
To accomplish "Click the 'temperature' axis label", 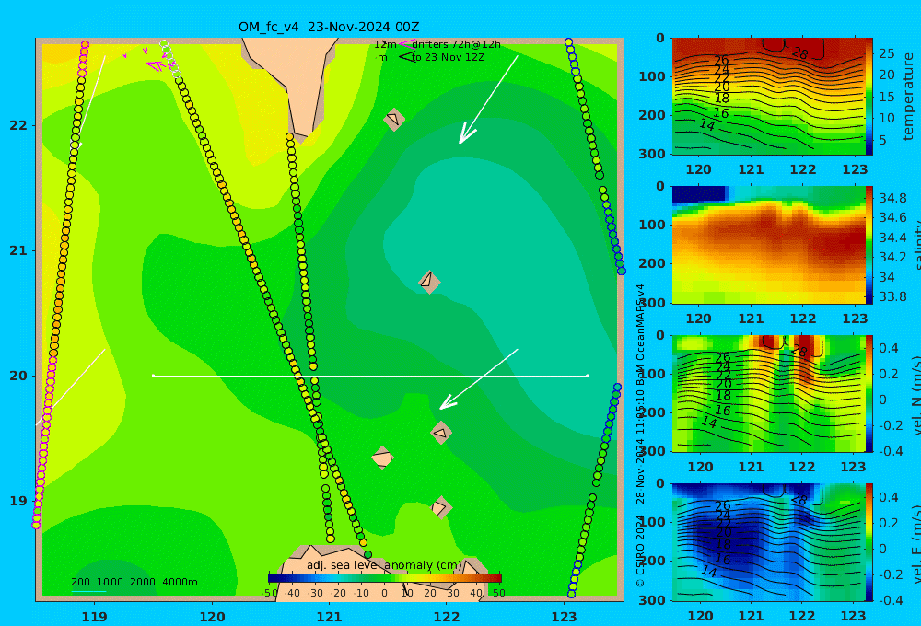I will point(908,97).
